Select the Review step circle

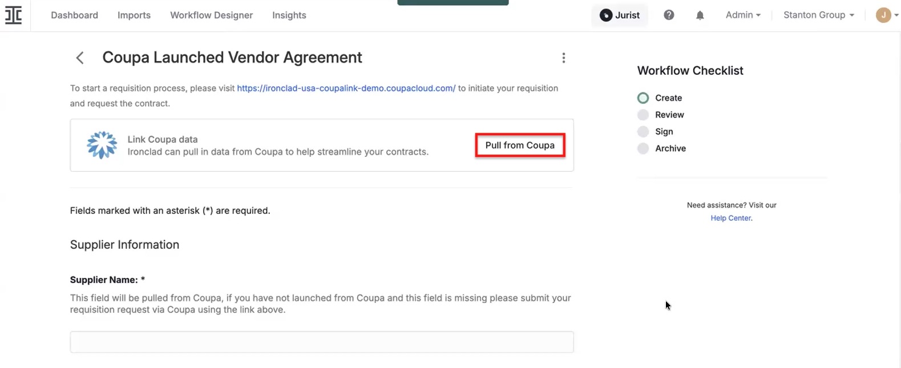tap(643, 115)
